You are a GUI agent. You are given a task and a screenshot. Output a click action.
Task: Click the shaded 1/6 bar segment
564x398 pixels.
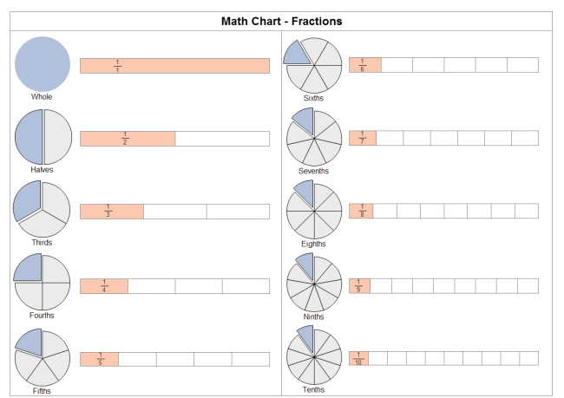tap(364, 65)
